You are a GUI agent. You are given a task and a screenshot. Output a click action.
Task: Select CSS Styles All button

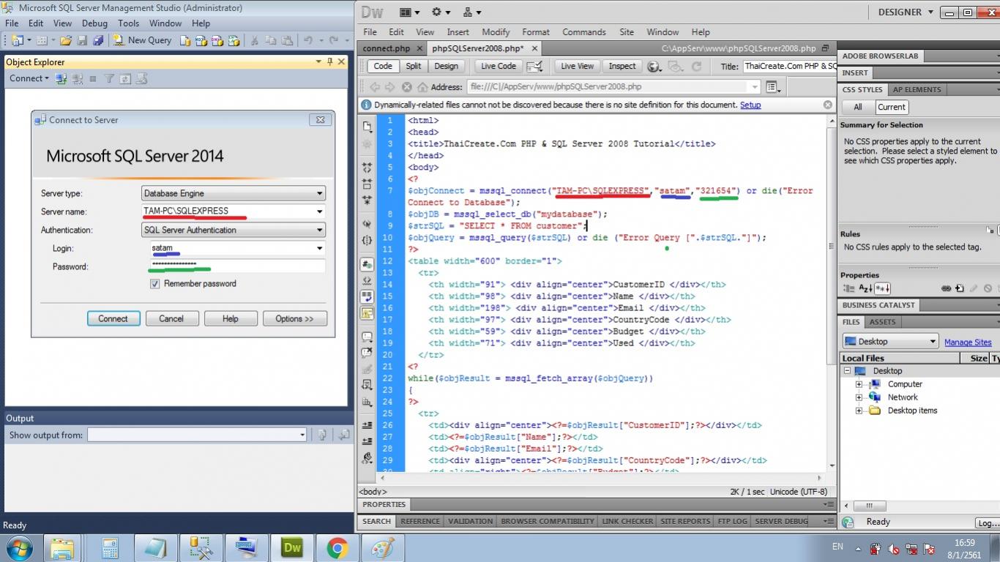(x=857, y=107)
